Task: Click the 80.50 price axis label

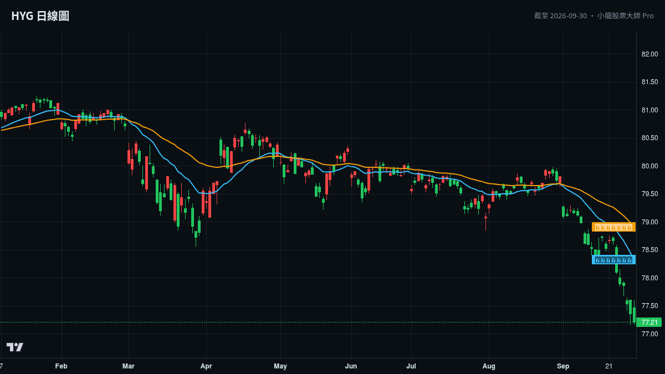Action: point(649,138)
